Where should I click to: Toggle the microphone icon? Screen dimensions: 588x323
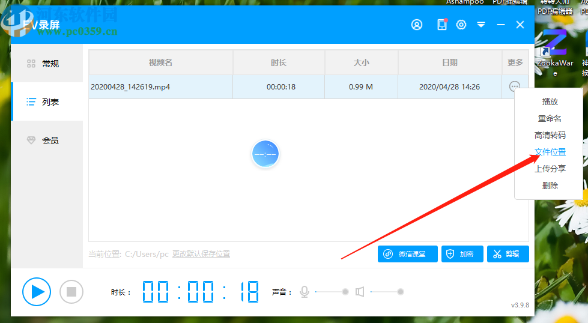pos(305,292)
